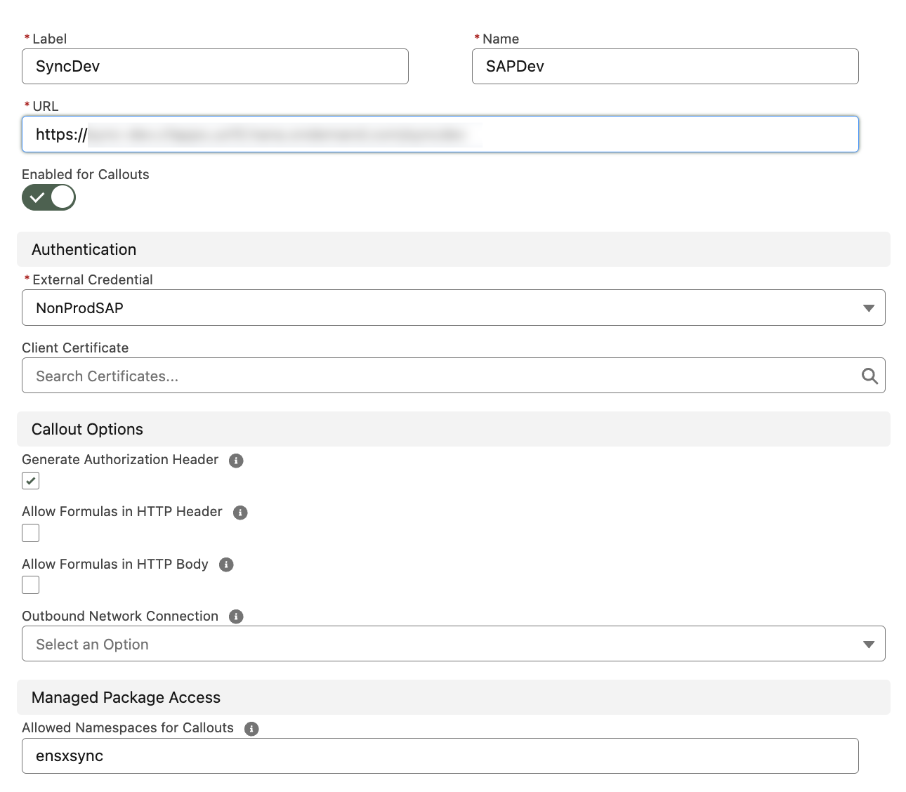The height and width of the screenshot is (792, 906).
Task: Click into the URL input field
Action: [x=440, y=134]
